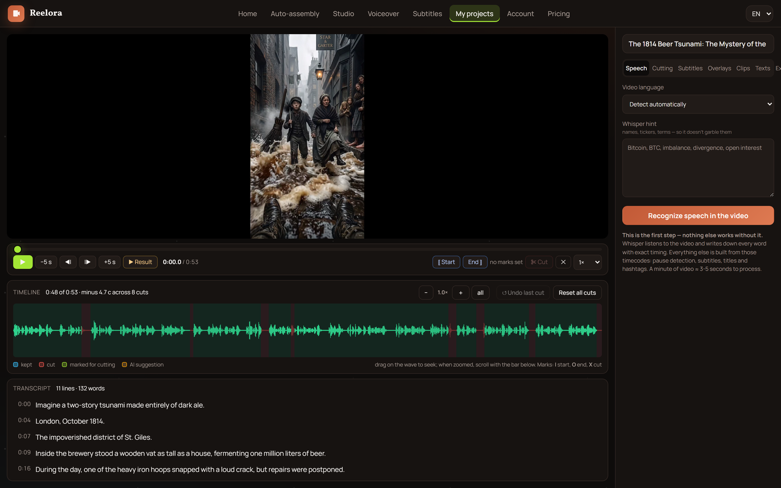781x488 pixels.
Task: Step back one frame icon
Action: click(68, 262)
